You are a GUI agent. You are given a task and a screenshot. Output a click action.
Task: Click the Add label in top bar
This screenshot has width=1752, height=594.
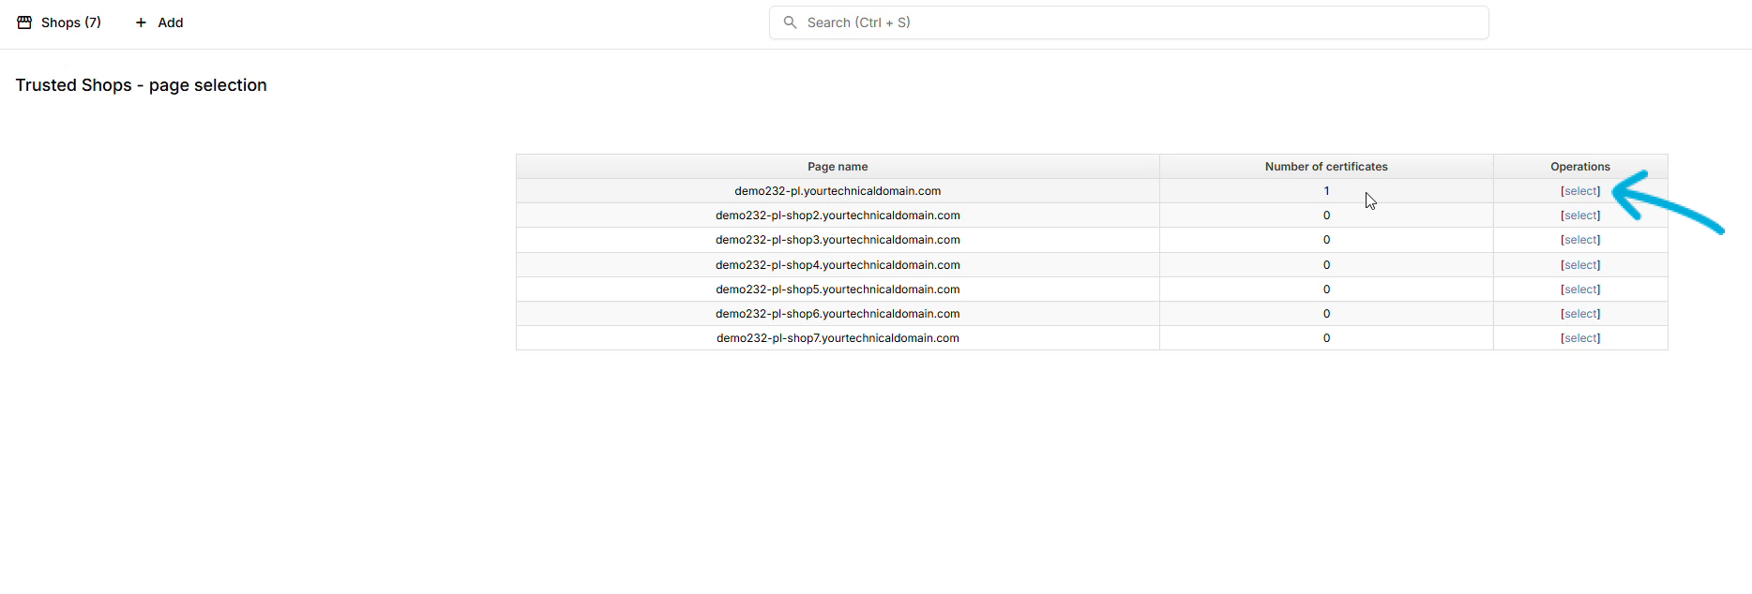point(171,22)
